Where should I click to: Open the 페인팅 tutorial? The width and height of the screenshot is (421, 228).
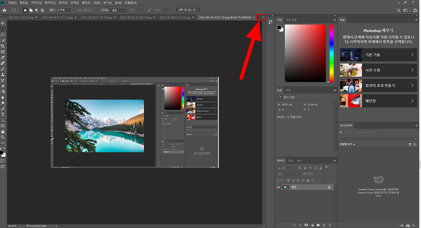[x=379, y=101]
